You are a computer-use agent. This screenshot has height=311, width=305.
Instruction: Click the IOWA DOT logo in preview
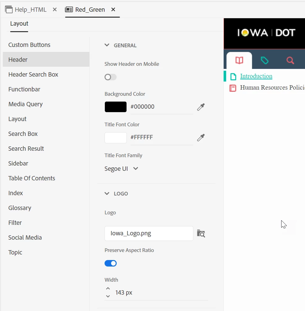266,33
